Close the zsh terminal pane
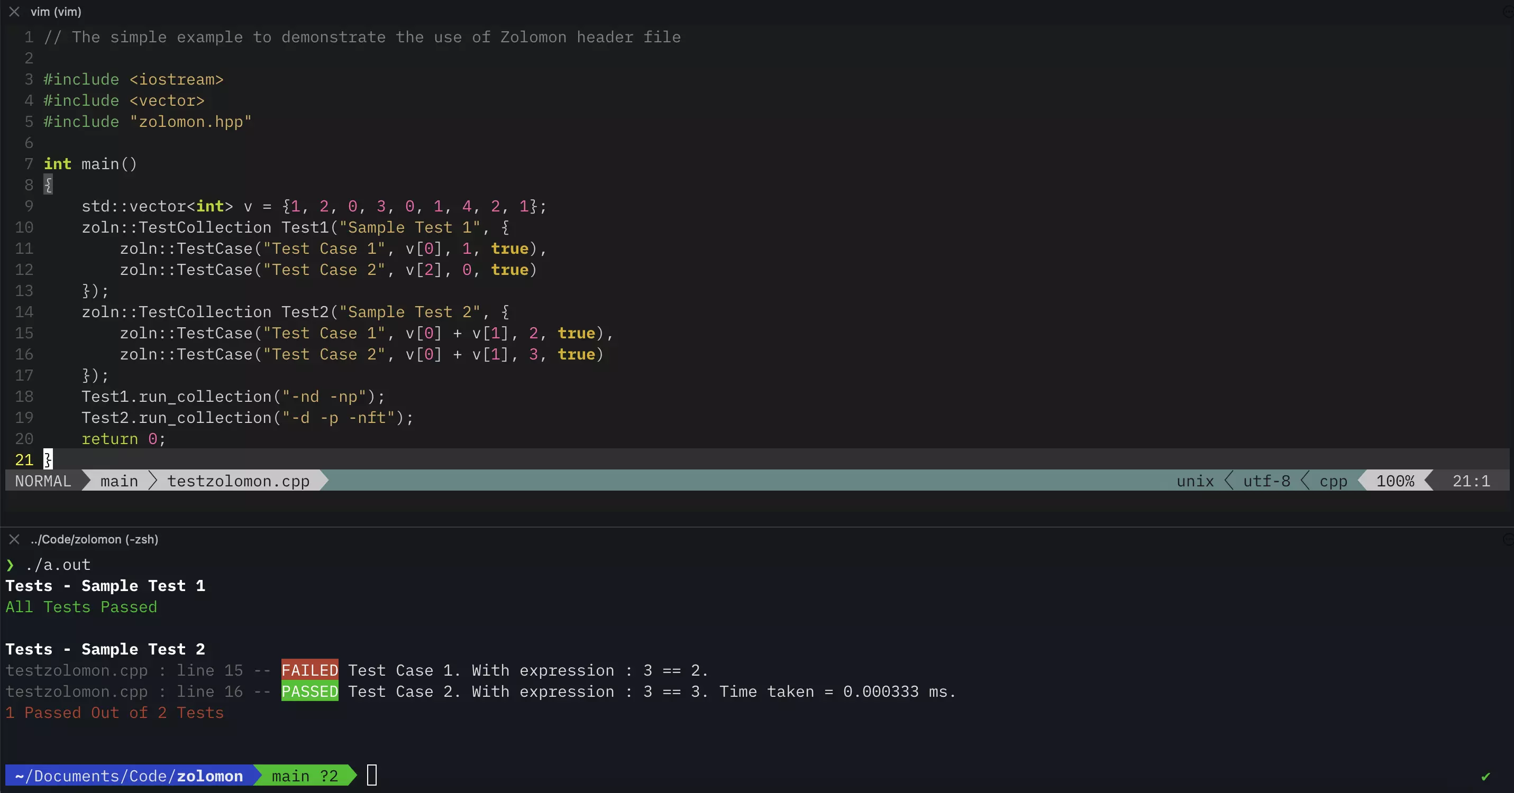The width and height of the screenshot is (1514, 793). (x=15, y=539)
